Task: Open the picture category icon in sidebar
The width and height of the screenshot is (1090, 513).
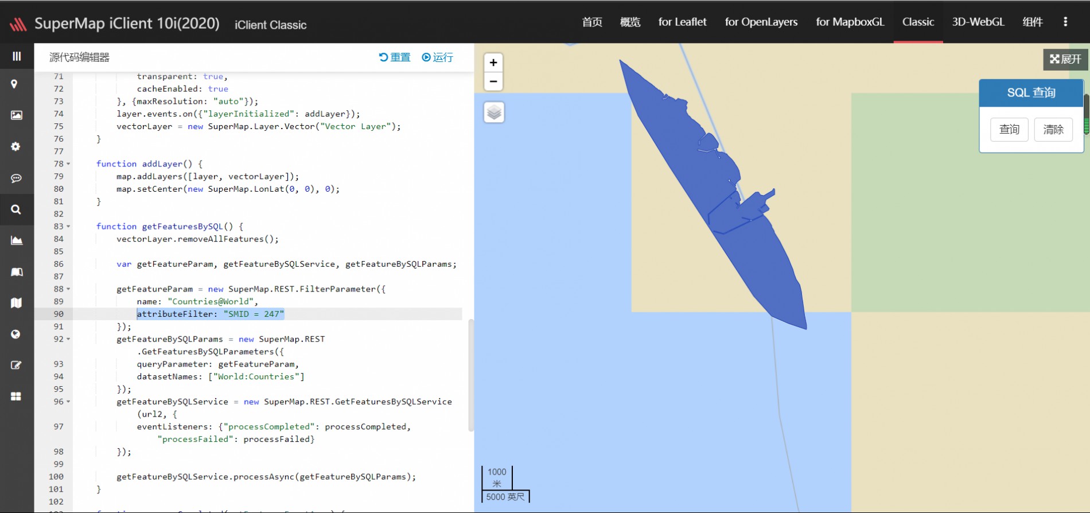Action: click(x=17, y=115)
